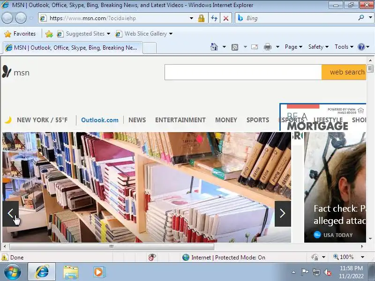This screenshot has height=281, width=375.
Task: Open the search provider dropdown arrow
Action: [x=370, y=17]
